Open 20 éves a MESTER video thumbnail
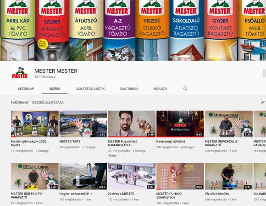This screenshot has height=206, width=266. tap(132, 176)
